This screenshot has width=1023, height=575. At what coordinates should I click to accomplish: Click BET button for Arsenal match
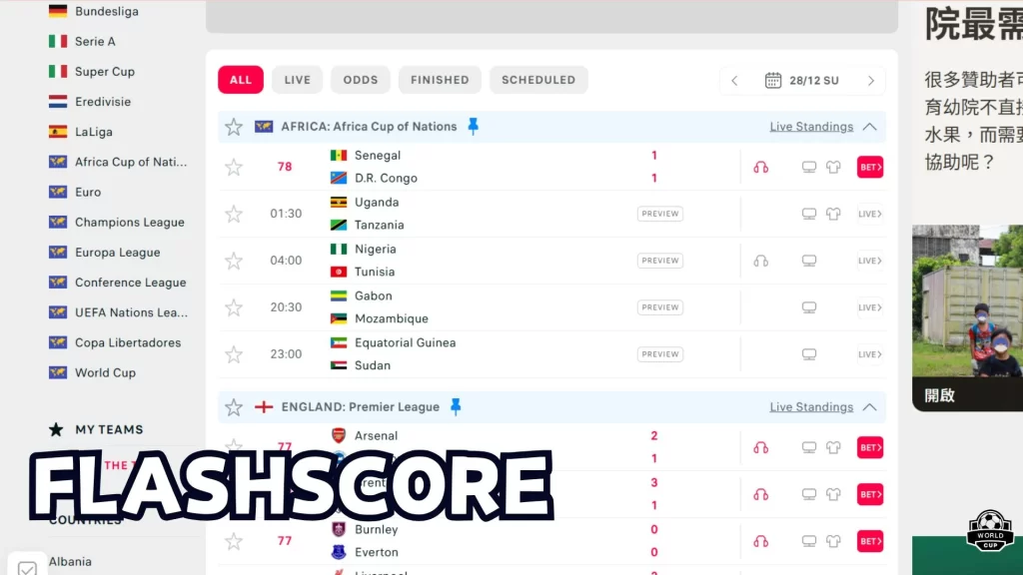[x=870, y=448]
